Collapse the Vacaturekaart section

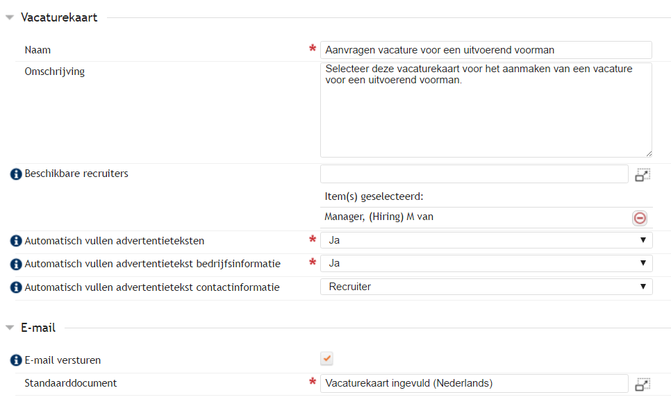(10, 17)
